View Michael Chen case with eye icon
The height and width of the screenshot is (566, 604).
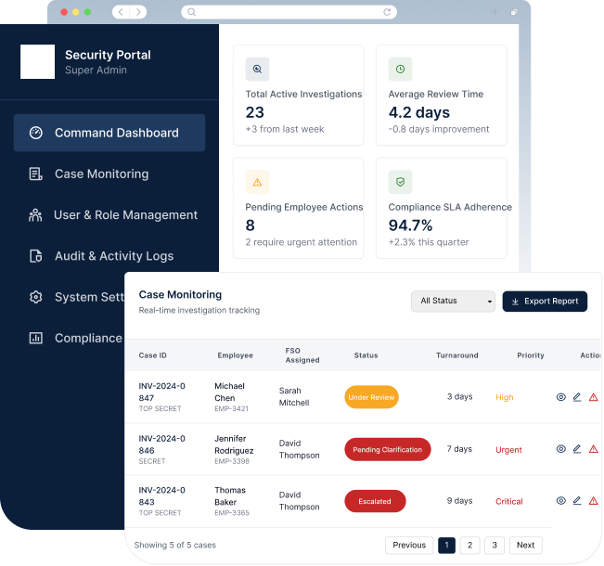click(560, 397)
